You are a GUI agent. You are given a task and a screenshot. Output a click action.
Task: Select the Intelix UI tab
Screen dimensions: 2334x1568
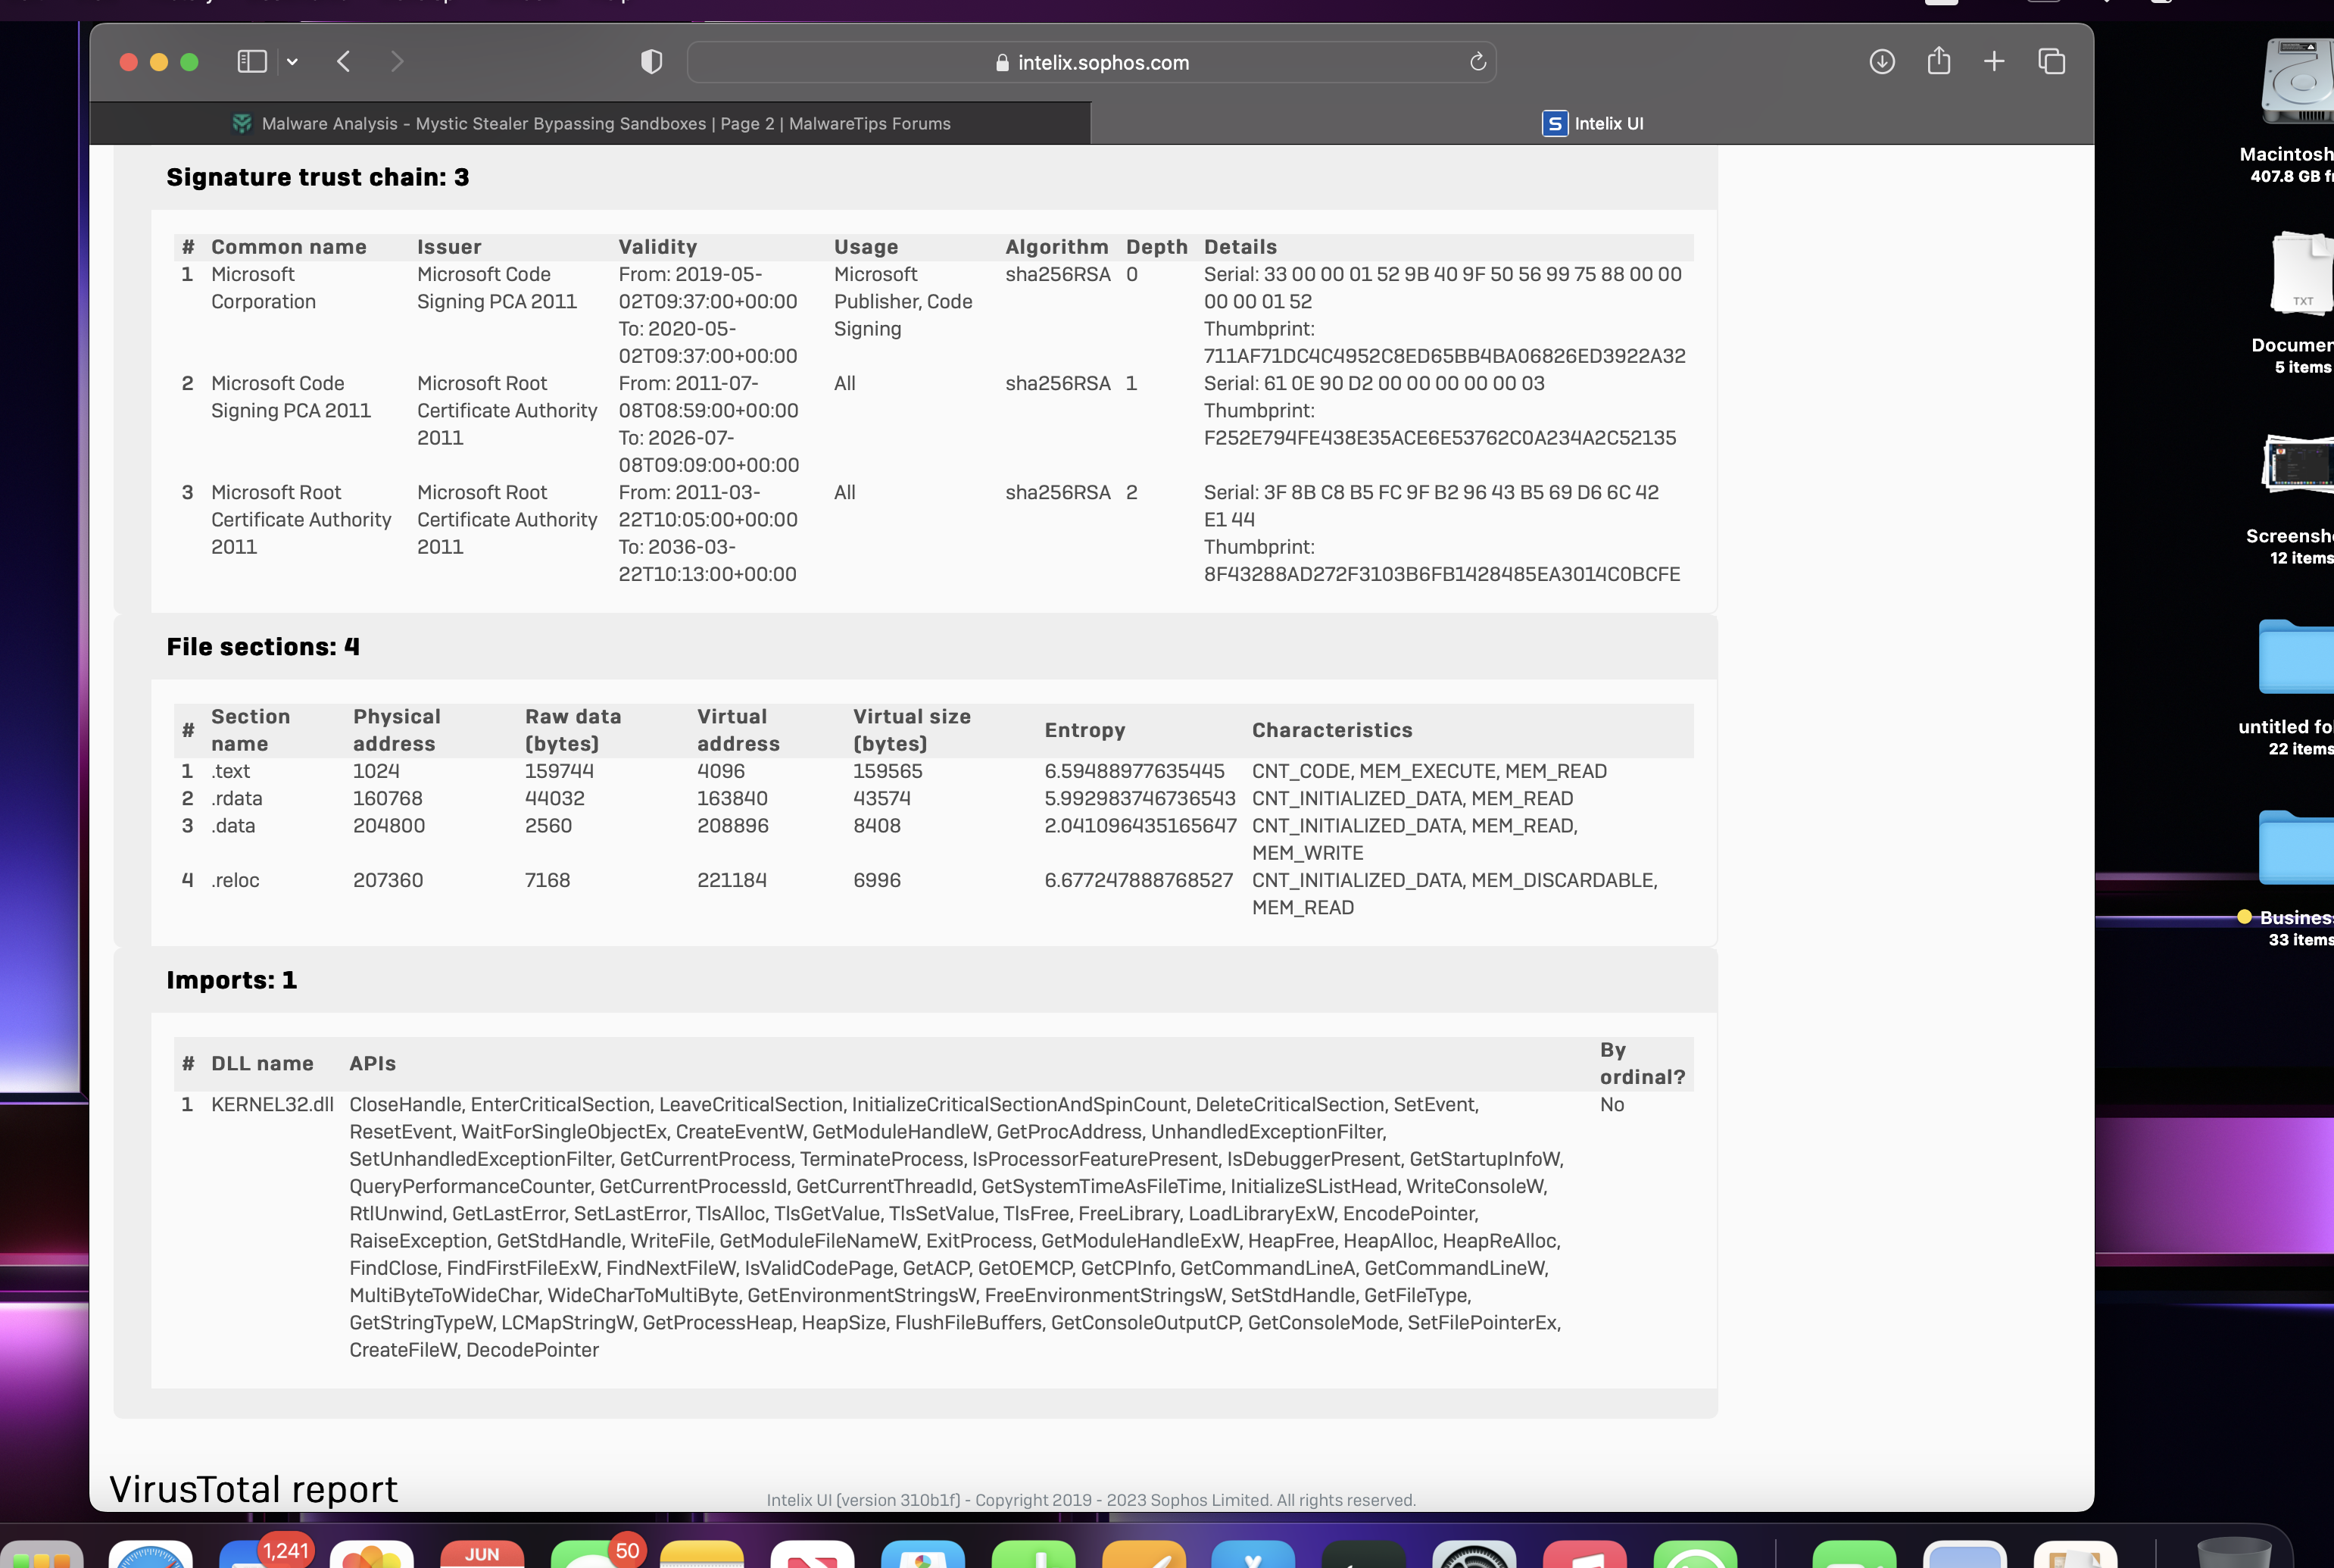click(1593, 123)
